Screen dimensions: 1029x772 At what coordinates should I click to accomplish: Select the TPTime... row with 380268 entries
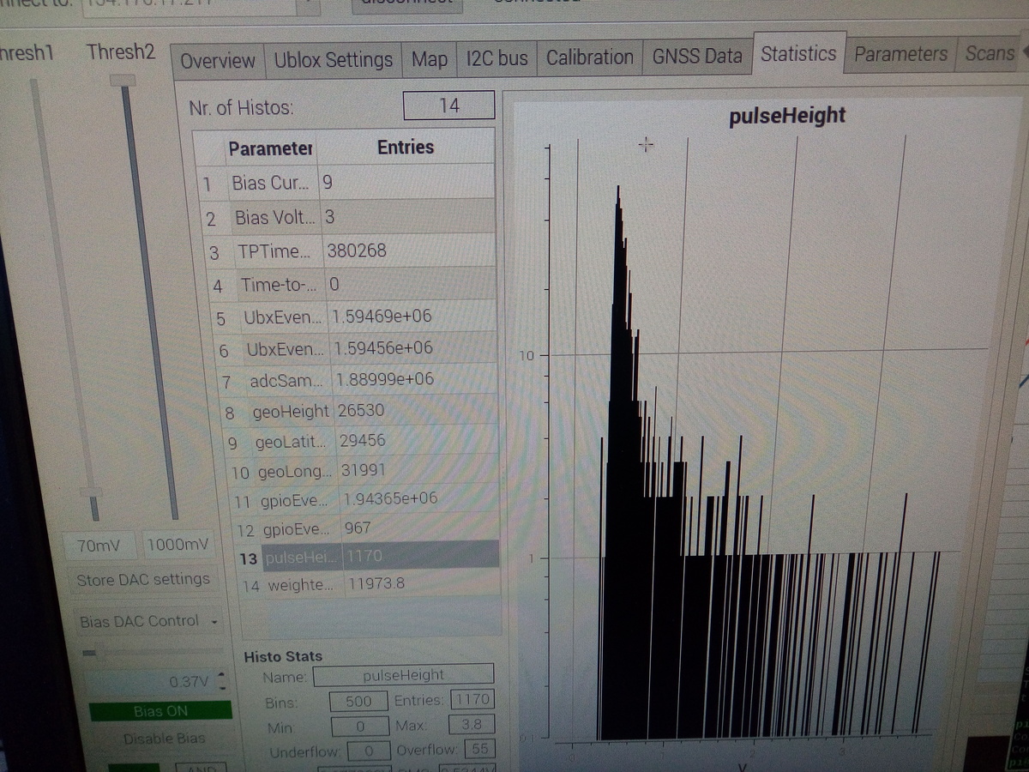[x=352, y=250]
